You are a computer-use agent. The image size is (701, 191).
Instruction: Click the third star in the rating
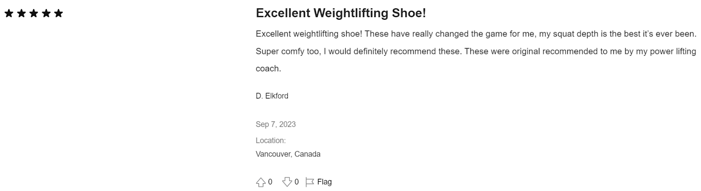point(34,13)
